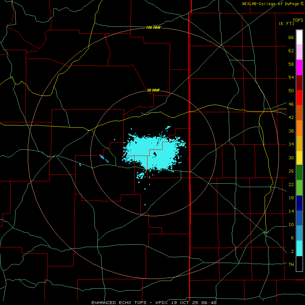305x305 pixels.
Task: Click the black TH threshold legend swatch
Action: click(x=299, y=264)
